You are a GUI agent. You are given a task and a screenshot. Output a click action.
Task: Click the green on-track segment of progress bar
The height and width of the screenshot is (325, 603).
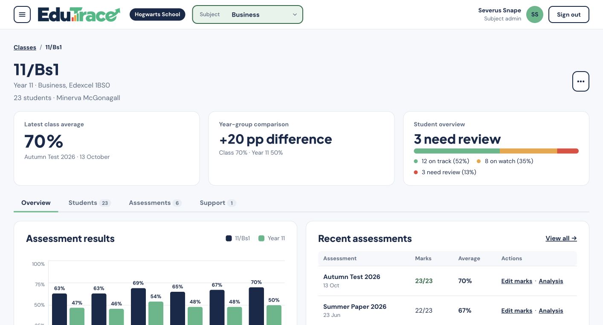pos(457,151)
